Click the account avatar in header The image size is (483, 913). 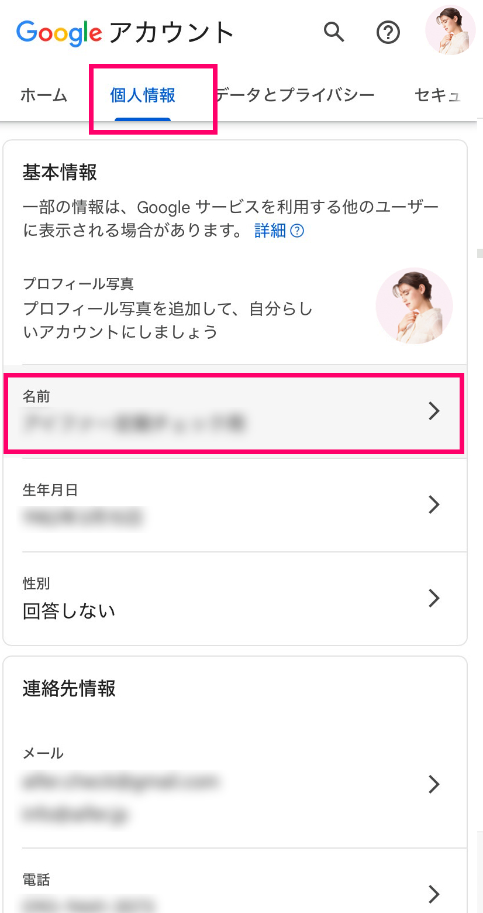click(x=450, y=30)
